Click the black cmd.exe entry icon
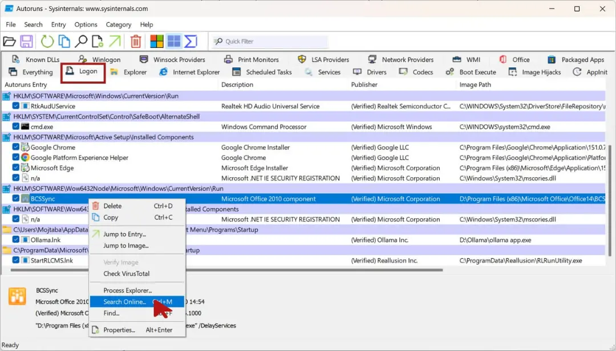 tap(25, 127)
